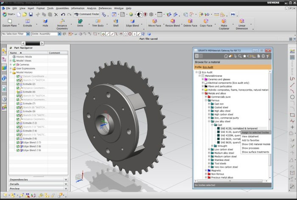Select the Shell tool
The width and height of the screenshot is (297, 200).
[116, 23]
